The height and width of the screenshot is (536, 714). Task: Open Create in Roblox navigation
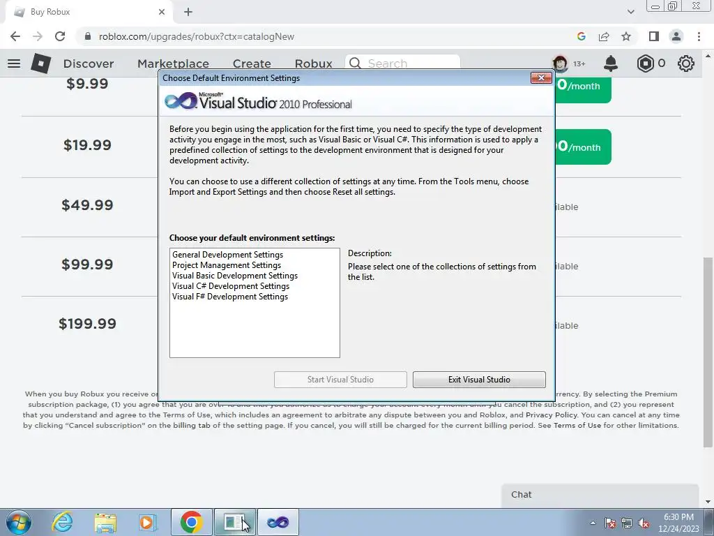(x=252, y=64)
